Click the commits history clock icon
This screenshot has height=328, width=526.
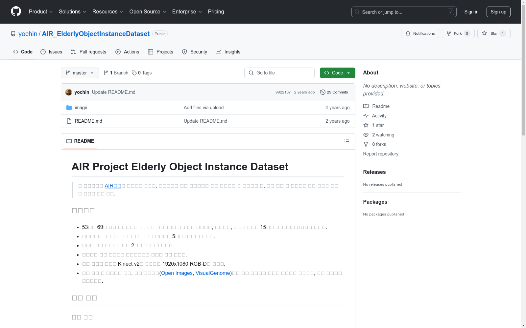323,92
